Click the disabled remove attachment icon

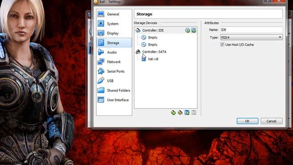pos(194,112)
